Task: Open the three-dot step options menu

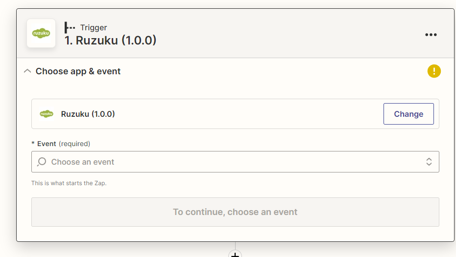Action: pos(431,34)
